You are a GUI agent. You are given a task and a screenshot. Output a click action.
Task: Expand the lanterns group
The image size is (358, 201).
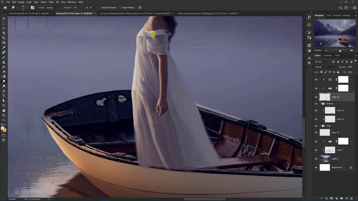pyautogui.click(x=320, y=104)
